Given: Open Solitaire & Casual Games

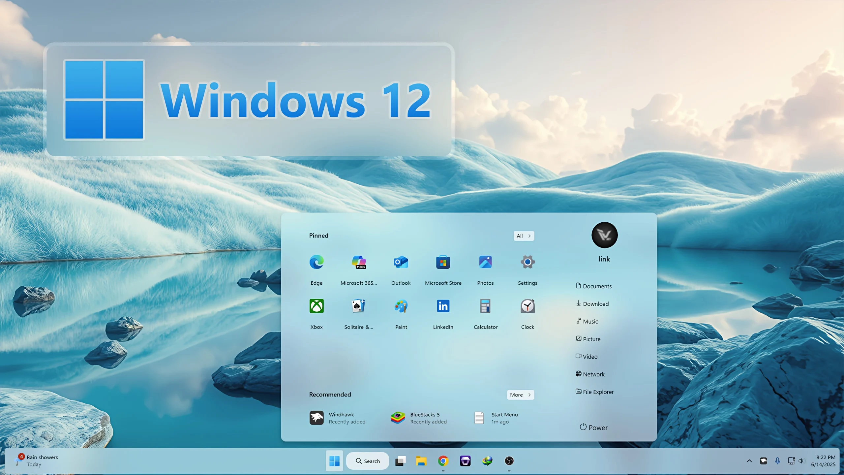Looking at the screenshot, I should 359,313.
